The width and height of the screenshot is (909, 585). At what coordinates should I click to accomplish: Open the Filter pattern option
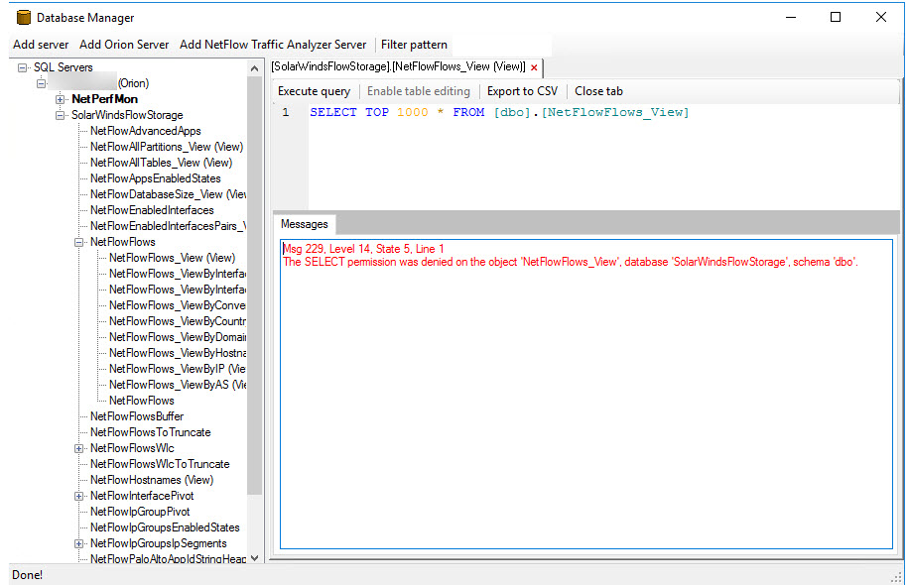click(414, 45)
